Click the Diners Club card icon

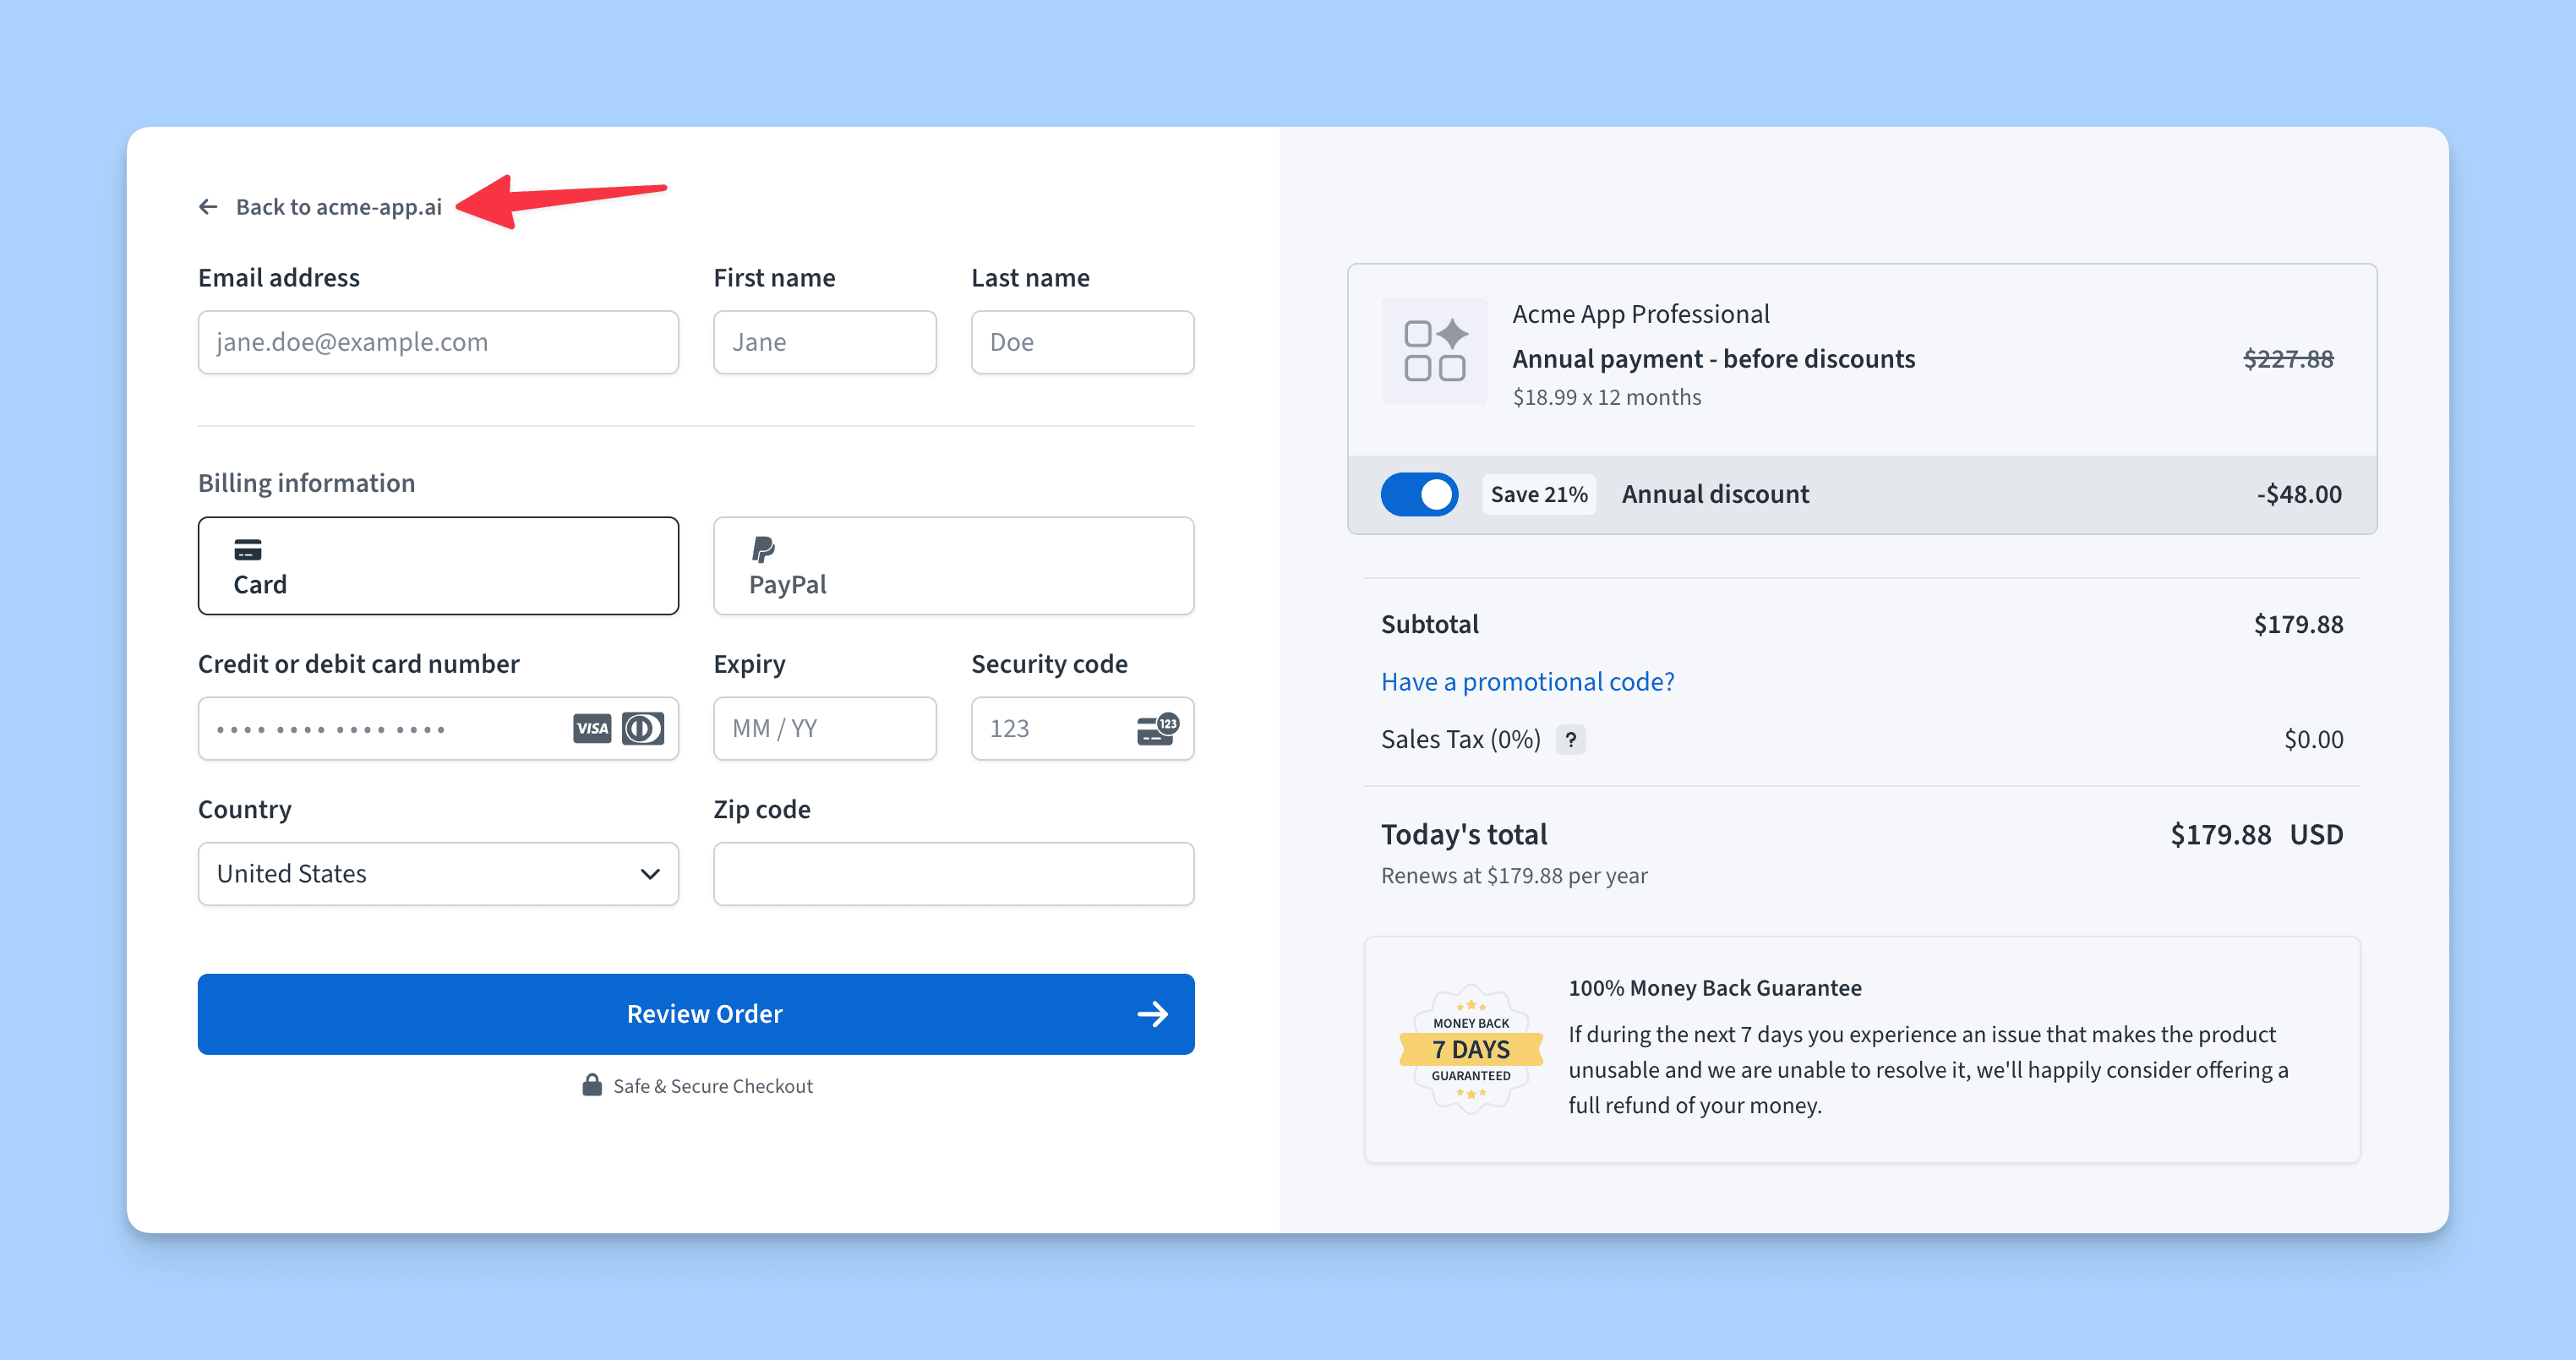643,728
